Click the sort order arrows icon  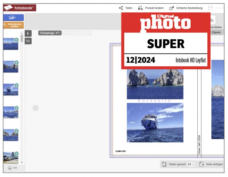click(x=28, y=41)
